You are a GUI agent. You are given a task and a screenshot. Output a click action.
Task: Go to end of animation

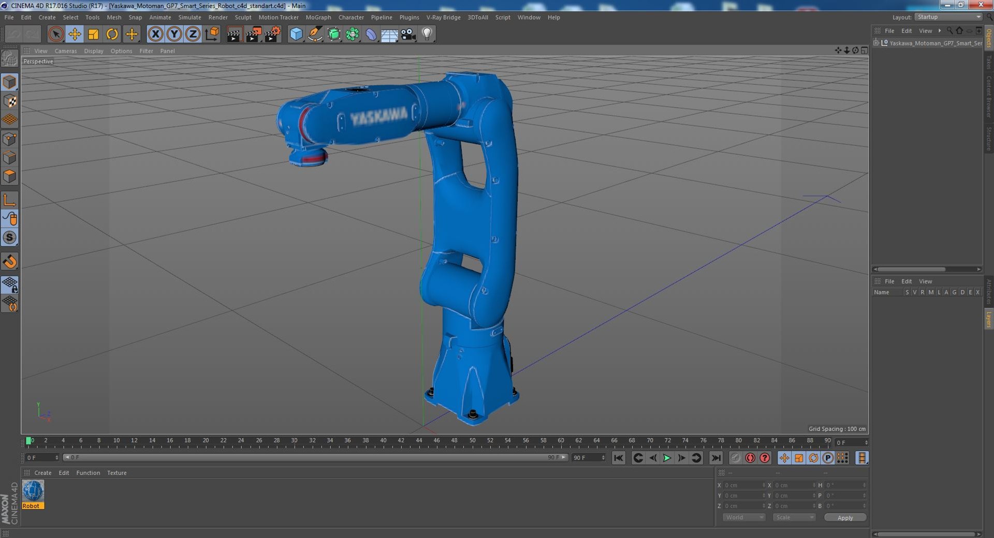coord(716,458)
